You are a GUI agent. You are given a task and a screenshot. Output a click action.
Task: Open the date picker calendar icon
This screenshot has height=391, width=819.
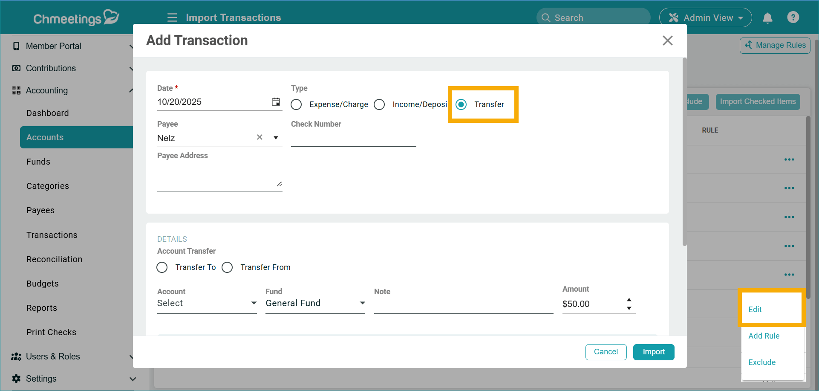(x=276, y=102)
